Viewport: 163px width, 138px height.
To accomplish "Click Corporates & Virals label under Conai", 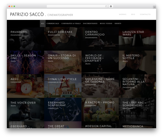I will (56, 82).
